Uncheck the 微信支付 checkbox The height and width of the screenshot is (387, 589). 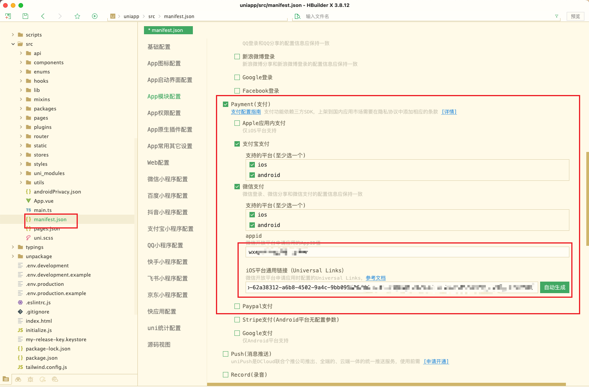click(x=237, y=187)
